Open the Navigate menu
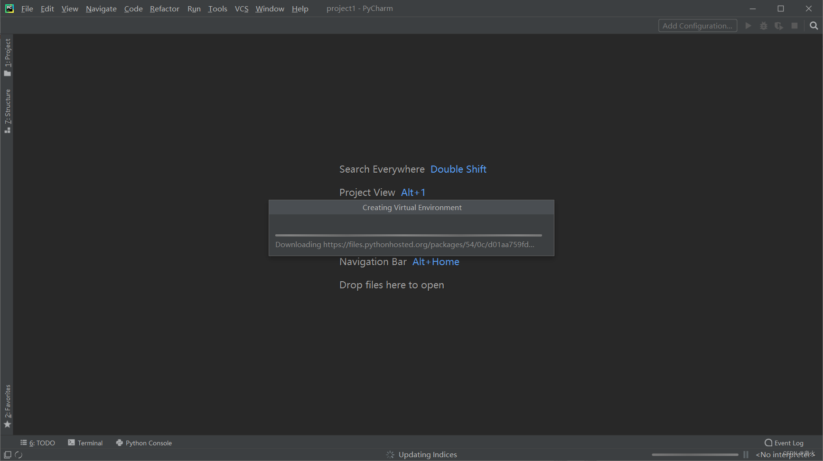The image size is (823, 461). click(x=101, y=9)
